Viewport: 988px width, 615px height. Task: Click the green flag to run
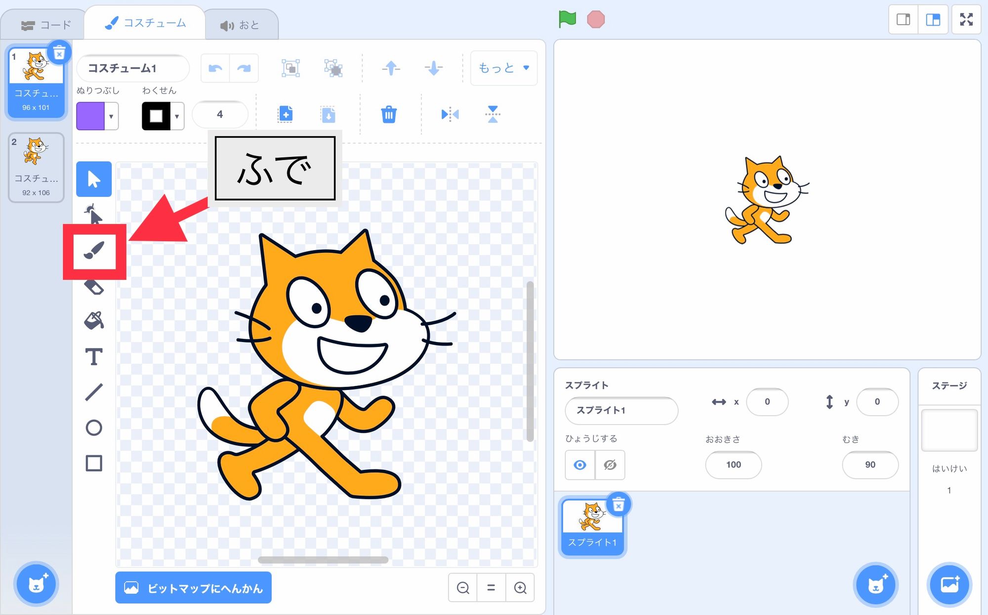point(567,19)
